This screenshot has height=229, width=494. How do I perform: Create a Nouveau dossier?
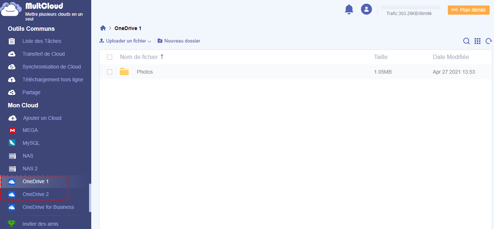pos(182,41)
